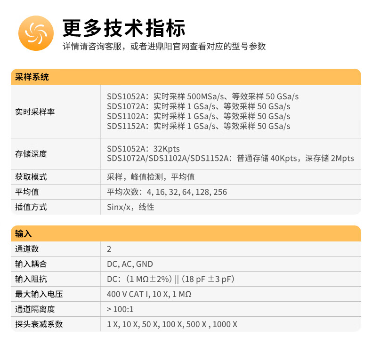Image resolution: width=372 pixels, height=337 pixels.
Task: Click the orange swirl logo icon
Action: (x=34, y=33)
